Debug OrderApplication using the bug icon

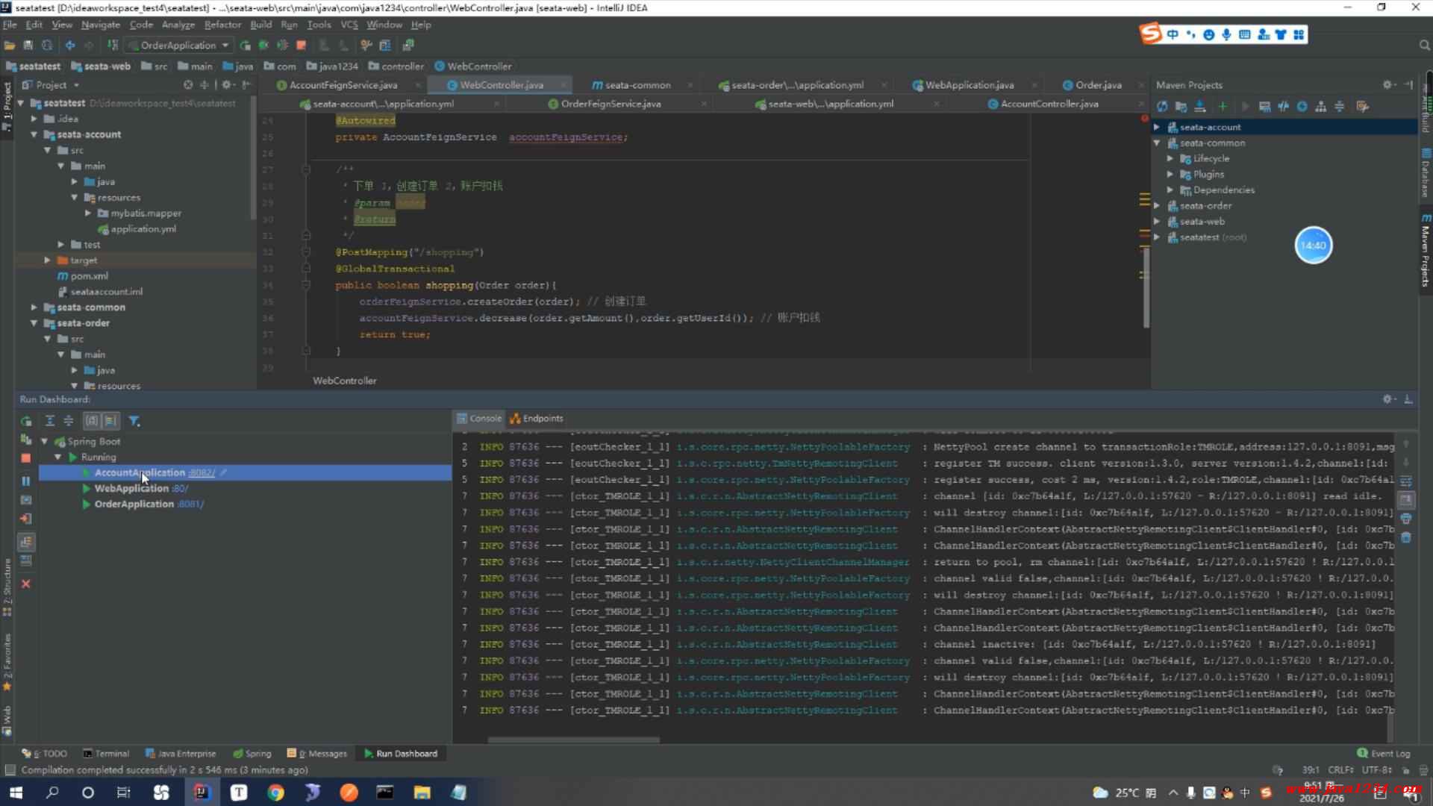[263, 46]
